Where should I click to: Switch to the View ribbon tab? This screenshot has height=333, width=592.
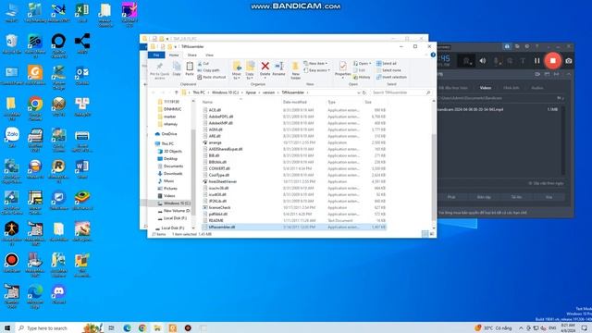209,55
